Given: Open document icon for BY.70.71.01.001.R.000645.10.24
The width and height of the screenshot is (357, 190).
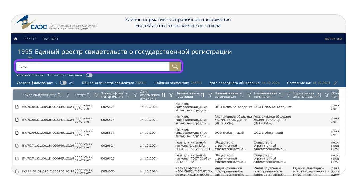Looking at the screenshot, I should tap(17, 158).
